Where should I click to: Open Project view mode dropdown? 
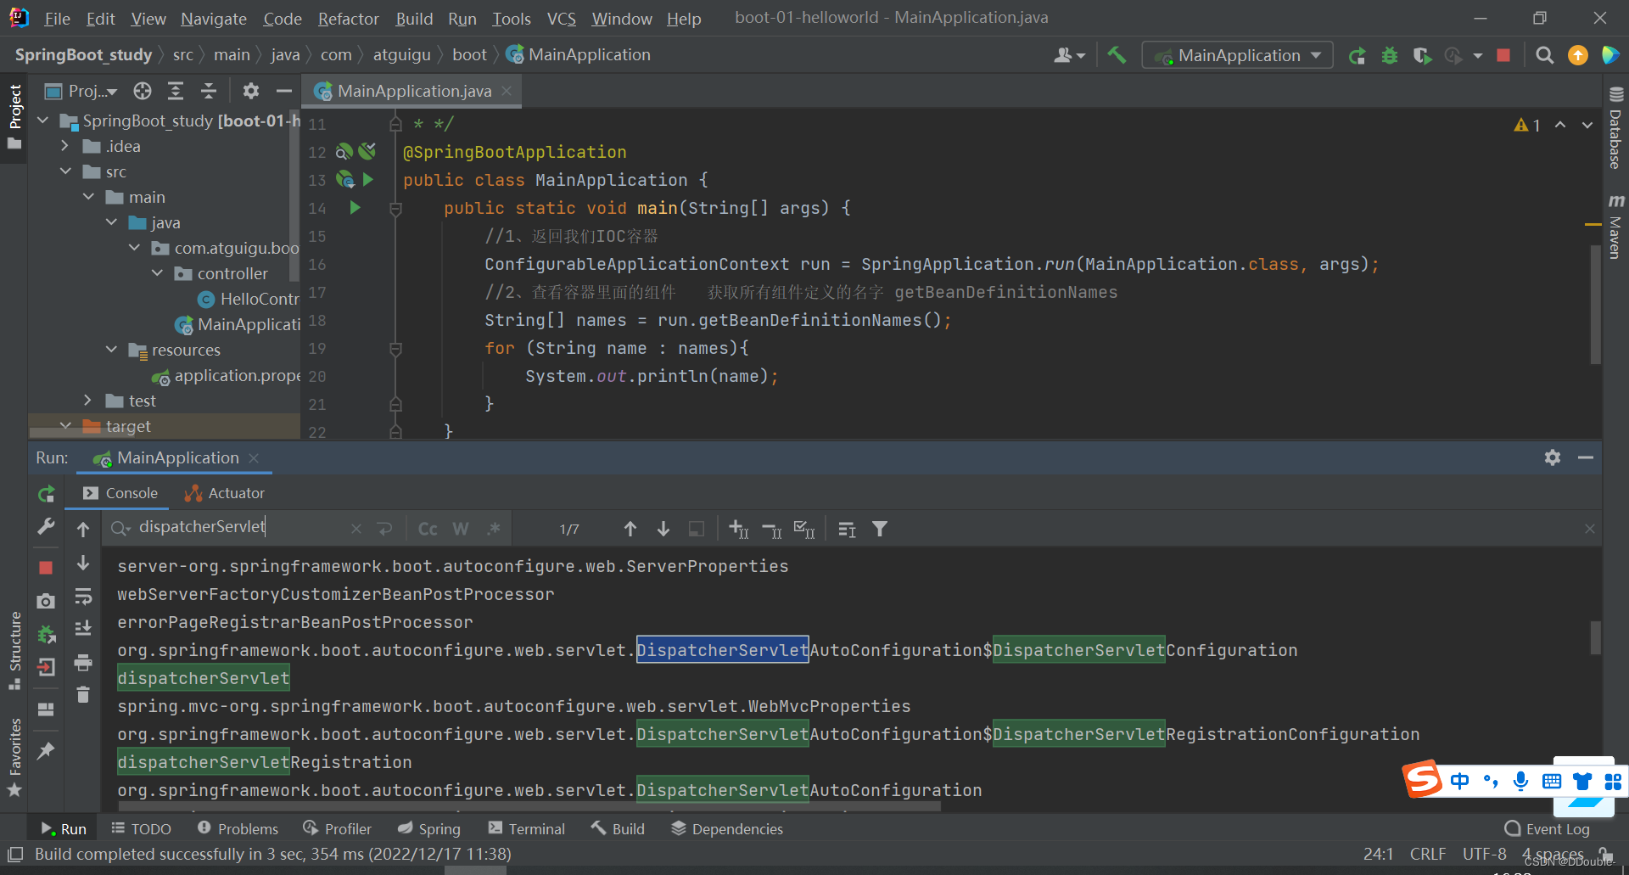[81, 91]
